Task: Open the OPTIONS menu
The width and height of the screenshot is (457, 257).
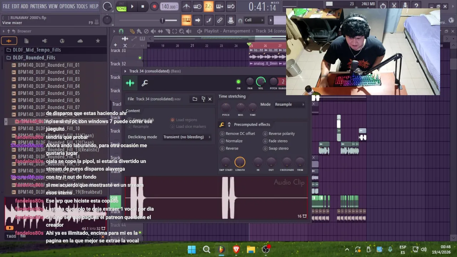Action: (67, 6)
